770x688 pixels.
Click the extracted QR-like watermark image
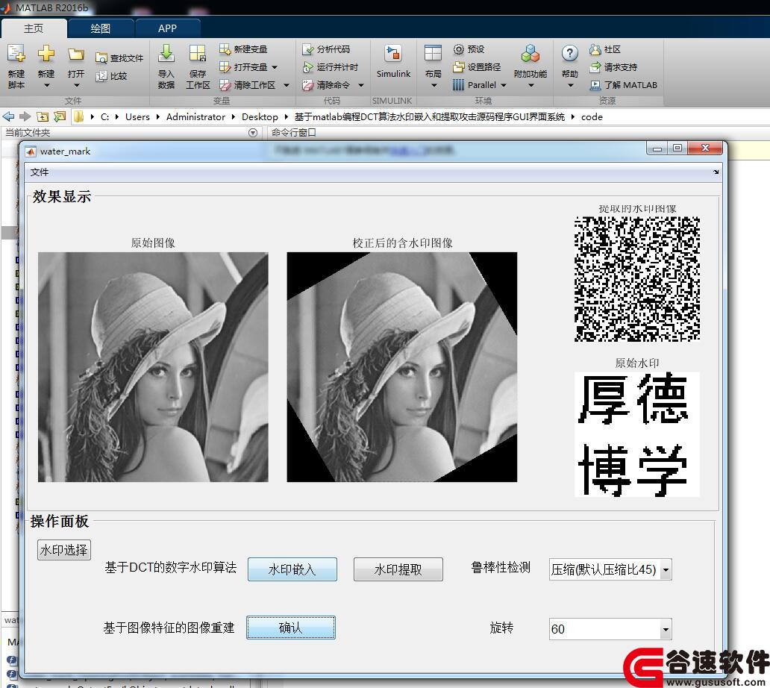[637, 279]
